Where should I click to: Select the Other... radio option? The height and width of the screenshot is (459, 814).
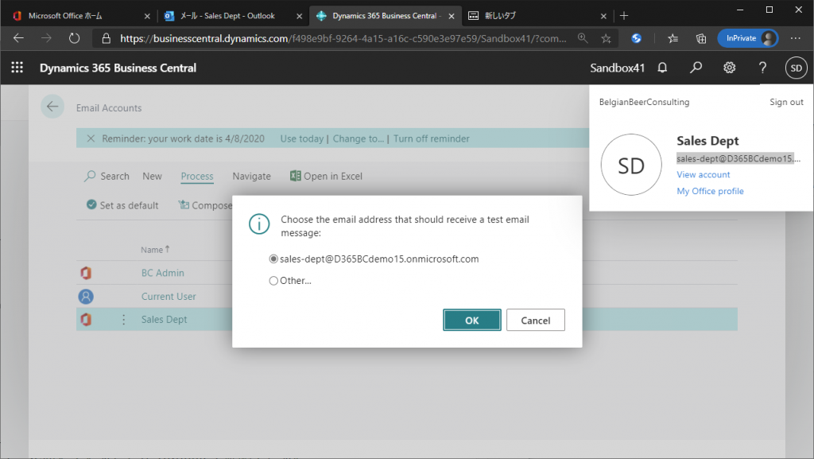tap(273, 280)
